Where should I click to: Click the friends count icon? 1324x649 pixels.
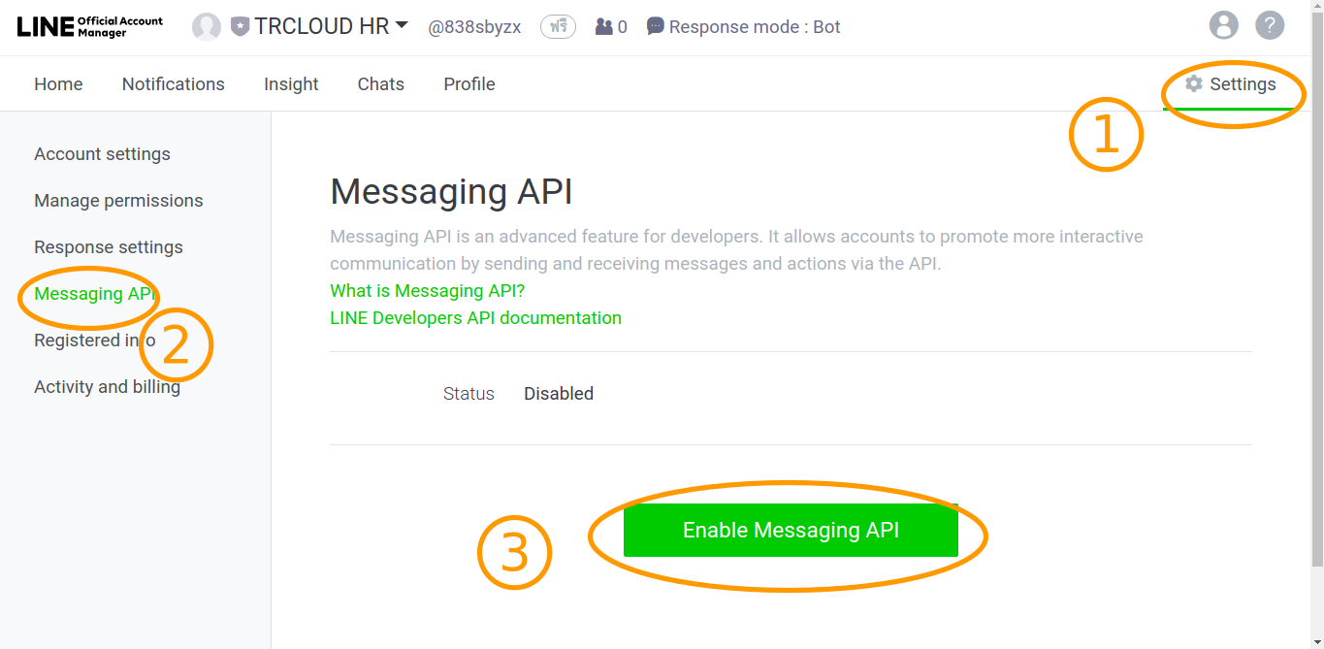(604, 27)
